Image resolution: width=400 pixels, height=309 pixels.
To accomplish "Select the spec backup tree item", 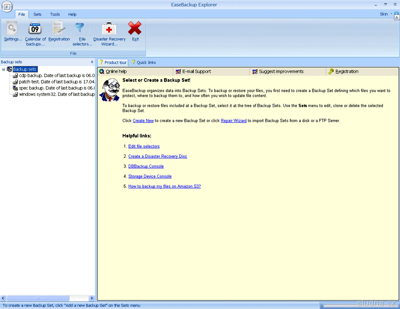I will click(x=56, y=88).
